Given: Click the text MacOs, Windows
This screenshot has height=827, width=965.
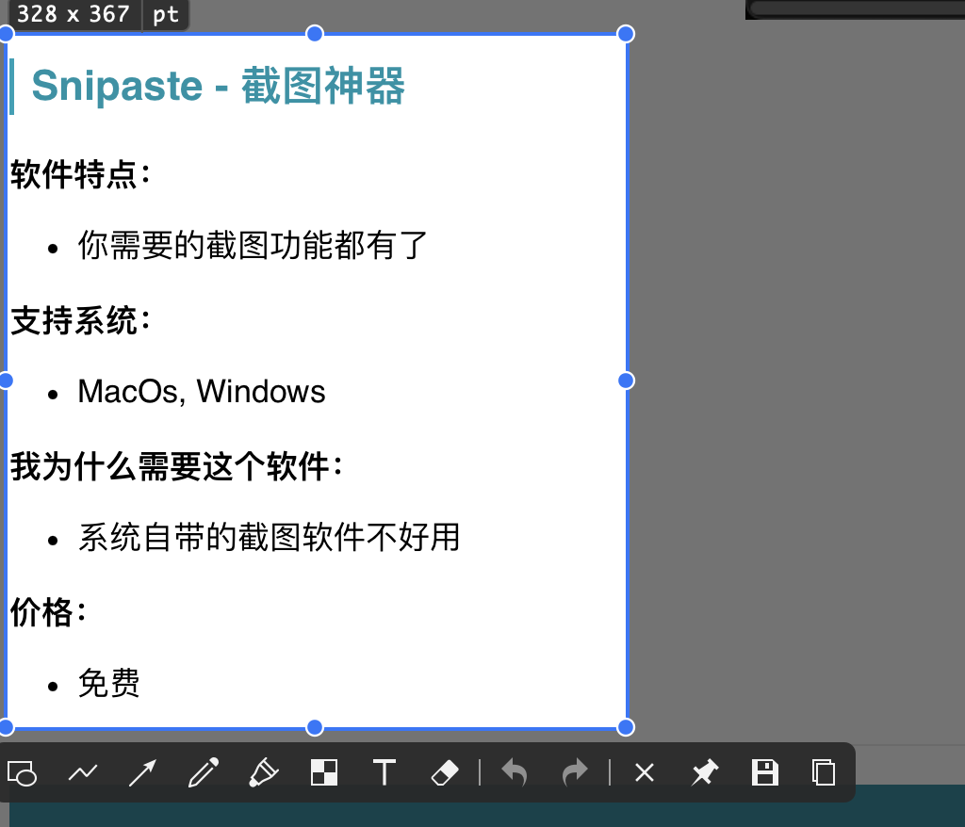Looking at the screenshot, I should point(202,391).
